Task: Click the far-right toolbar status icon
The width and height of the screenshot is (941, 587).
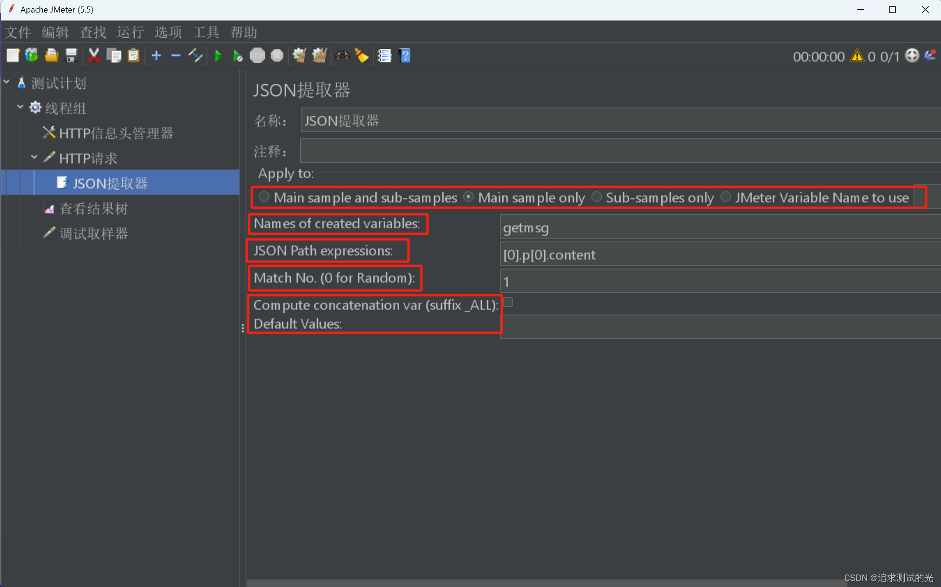Action: [x=930, y=56]
